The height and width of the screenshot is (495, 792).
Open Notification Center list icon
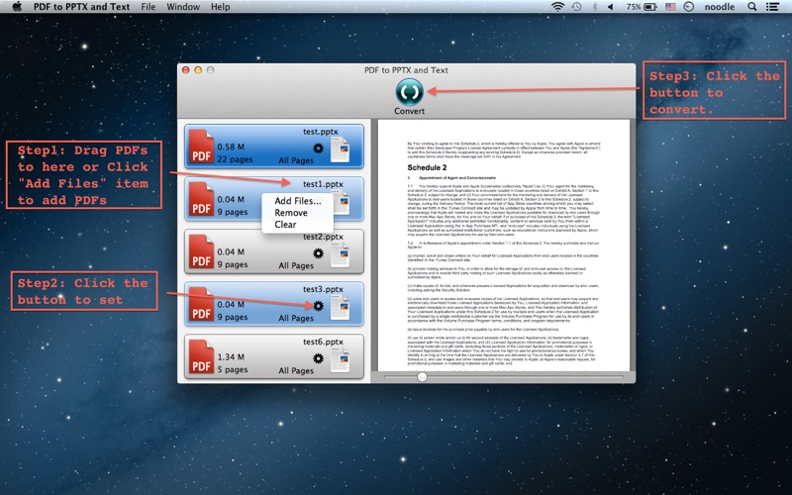pyautogui.click(x=772, y=7)
